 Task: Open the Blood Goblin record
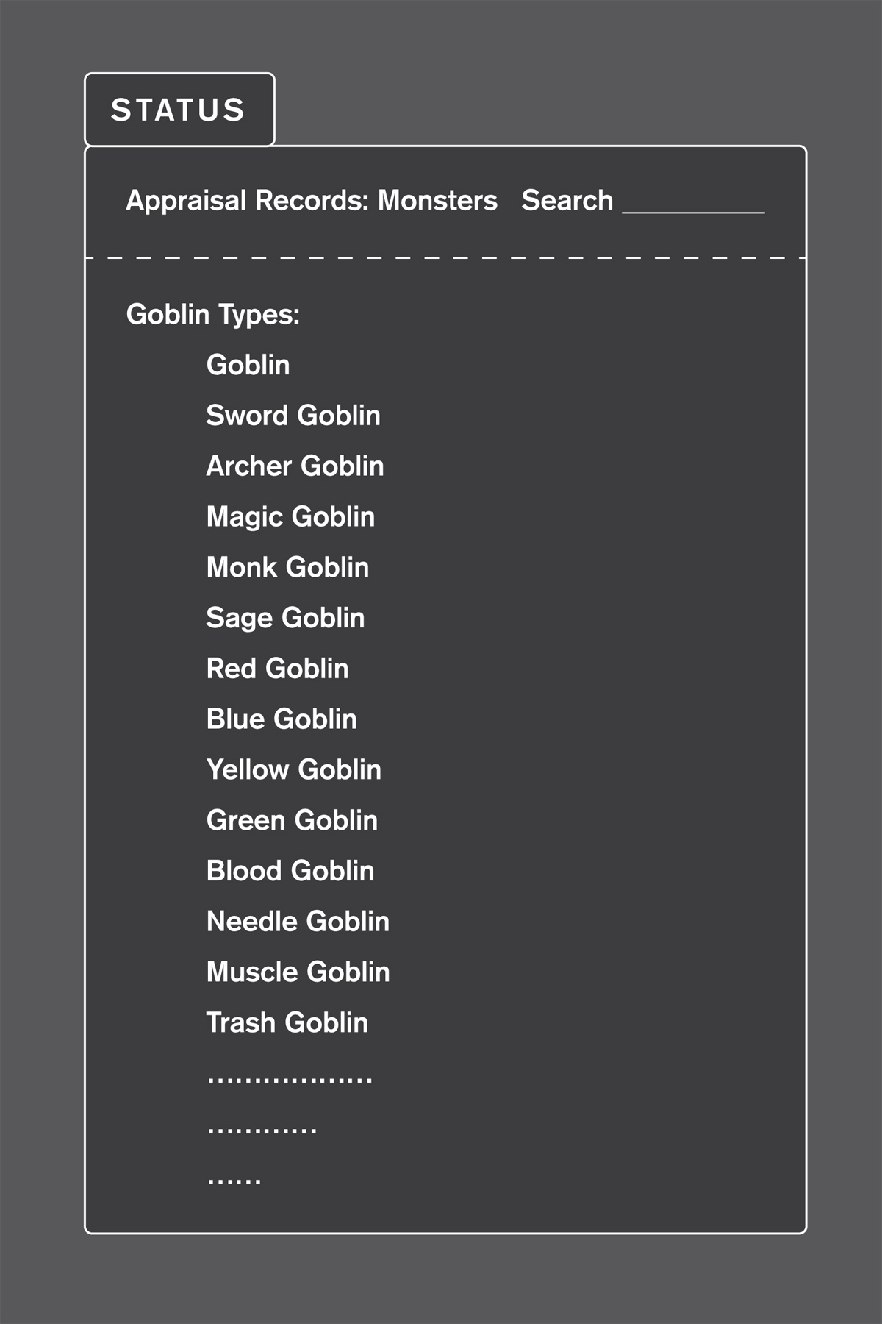[290, 871]
